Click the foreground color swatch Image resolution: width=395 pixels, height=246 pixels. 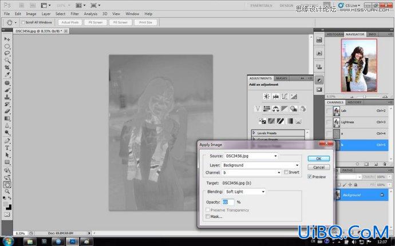pyautogui.click(x=6, y=204)
